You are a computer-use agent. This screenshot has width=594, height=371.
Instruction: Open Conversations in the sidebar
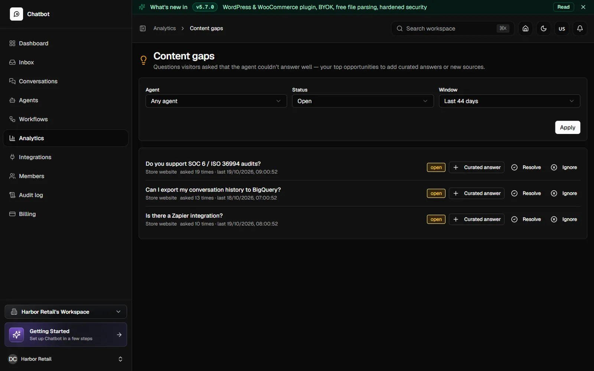click(x=66, y=81)
